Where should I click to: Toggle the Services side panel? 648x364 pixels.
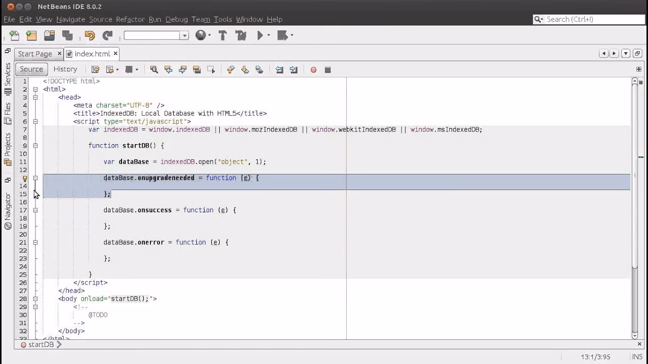pyautogui.click(x=8, y=79)
